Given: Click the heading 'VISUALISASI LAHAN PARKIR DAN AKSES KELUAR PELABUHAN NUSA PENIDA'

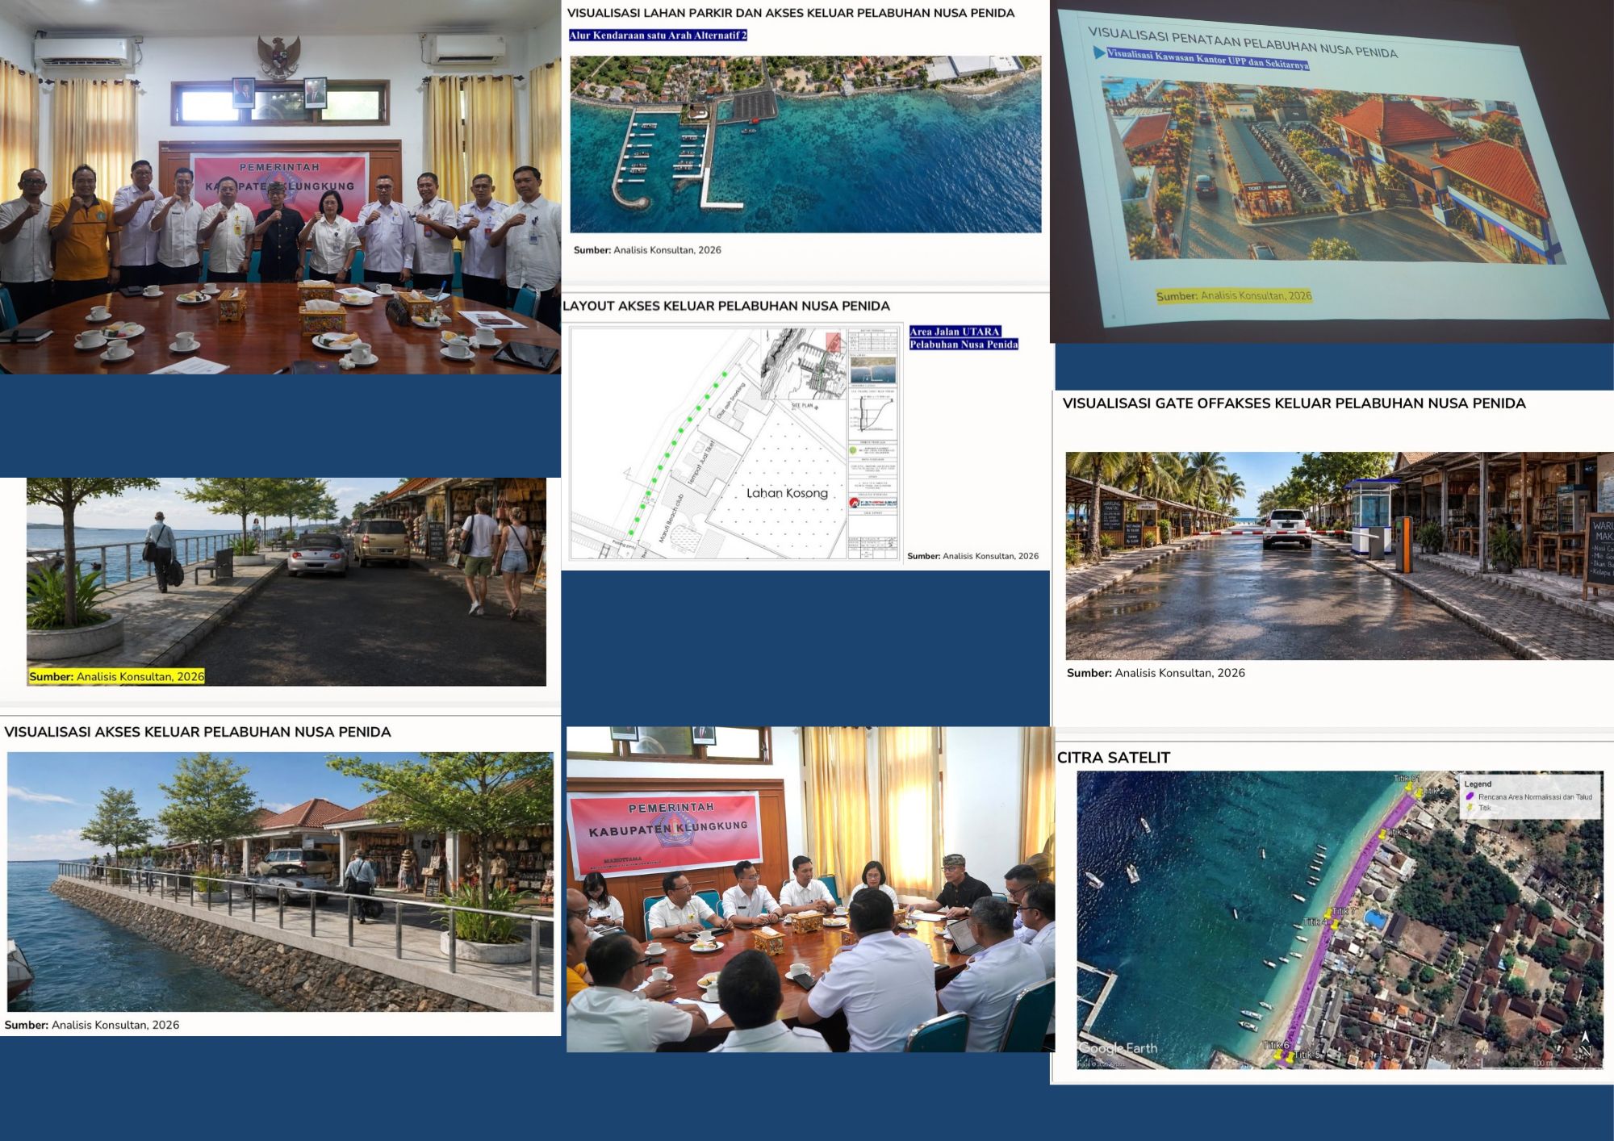Looking at the screenshot, I should click(x=791, y=13).
